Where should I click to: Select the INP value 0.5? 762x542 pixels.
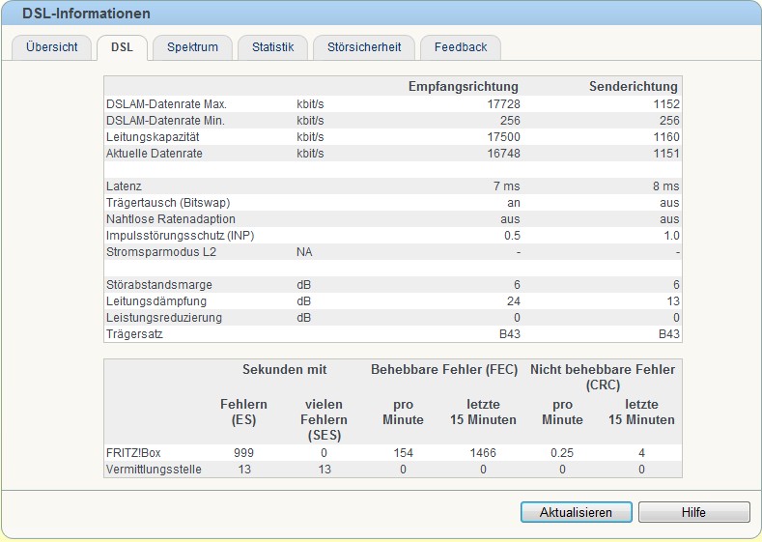click(x=512, y=236)
